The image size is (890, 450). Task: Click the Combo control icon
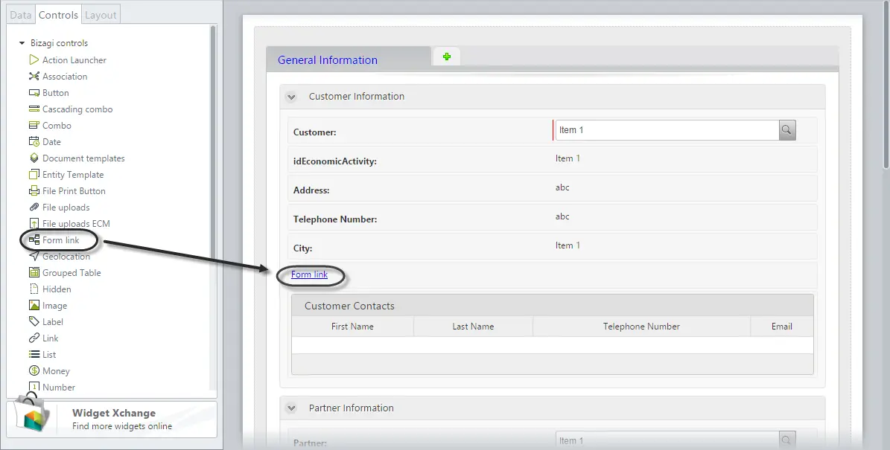tap(34, 125)
